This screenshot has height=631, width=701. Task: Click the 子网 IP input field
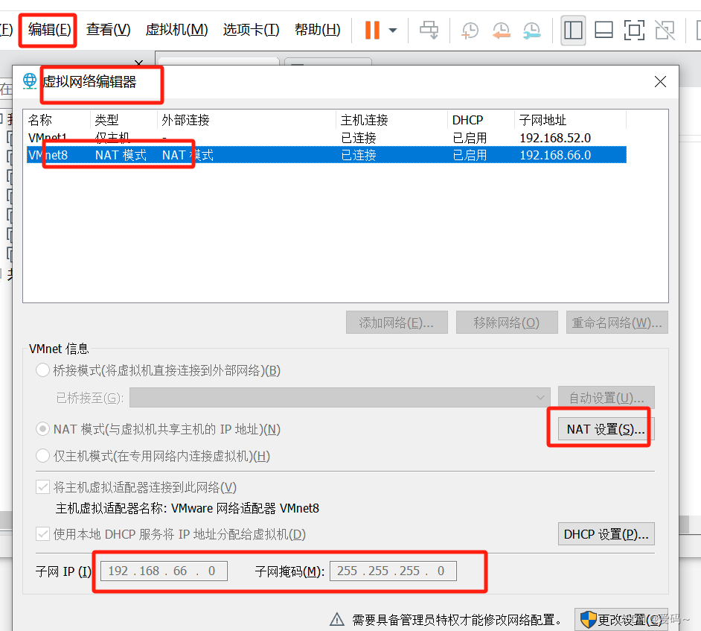(164, 571)
